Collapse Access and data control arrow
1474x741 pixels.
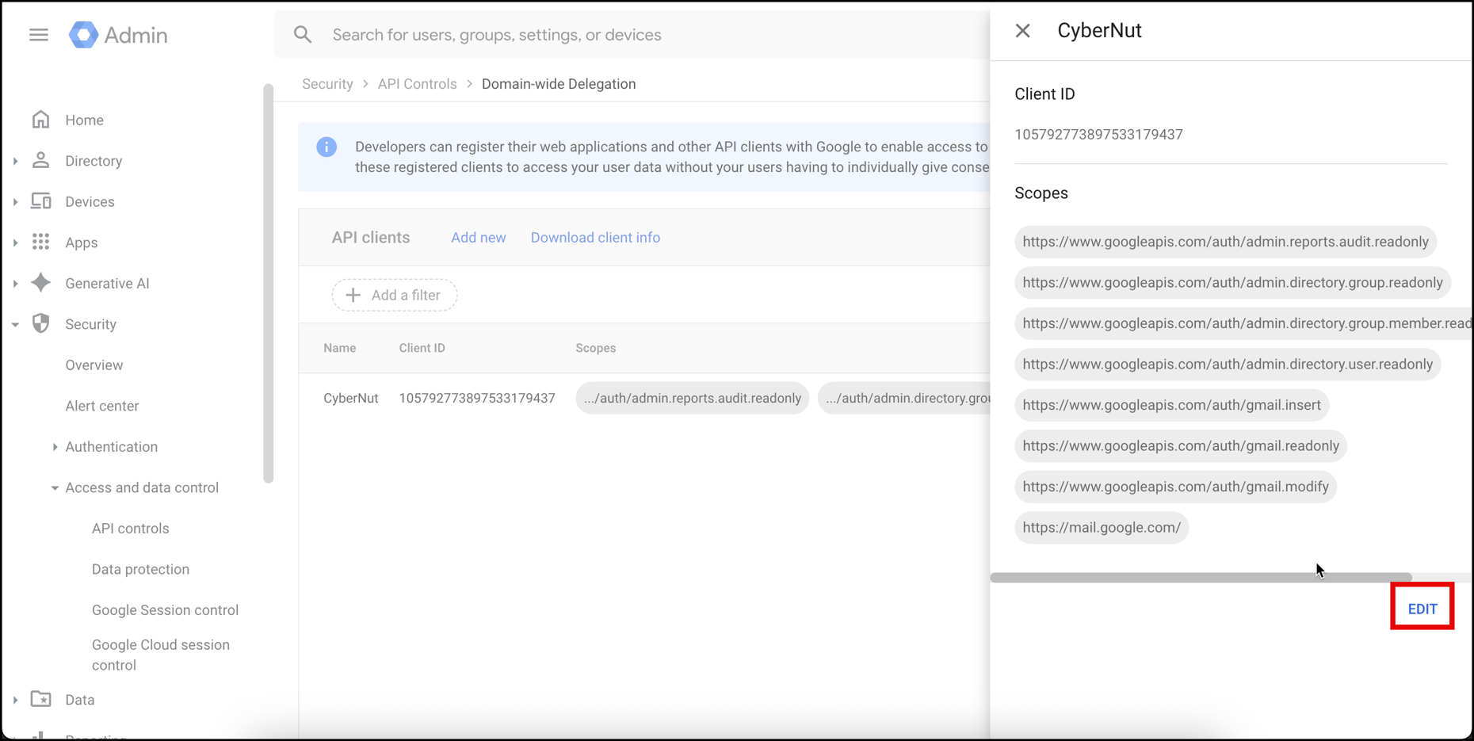point(55,488)
